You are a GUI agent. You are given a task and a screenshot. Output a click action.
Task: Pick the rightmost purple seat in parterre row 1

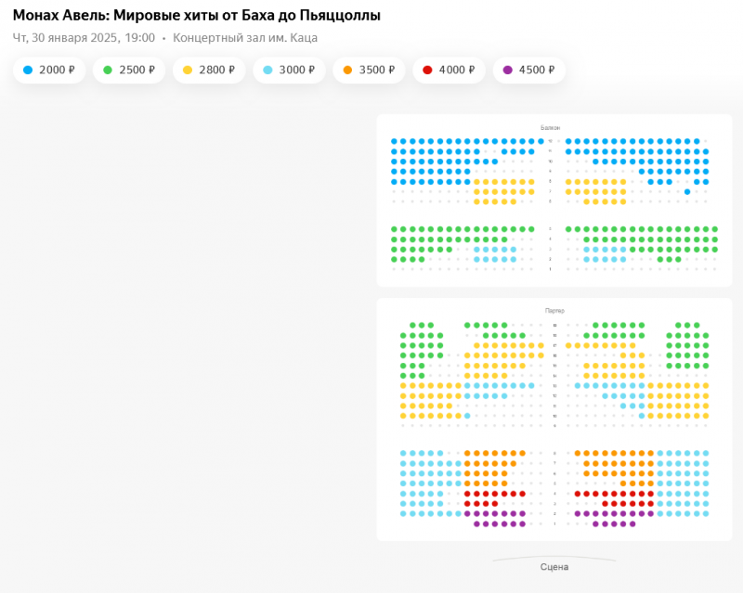pyautogui.click(x=632, y=523)
